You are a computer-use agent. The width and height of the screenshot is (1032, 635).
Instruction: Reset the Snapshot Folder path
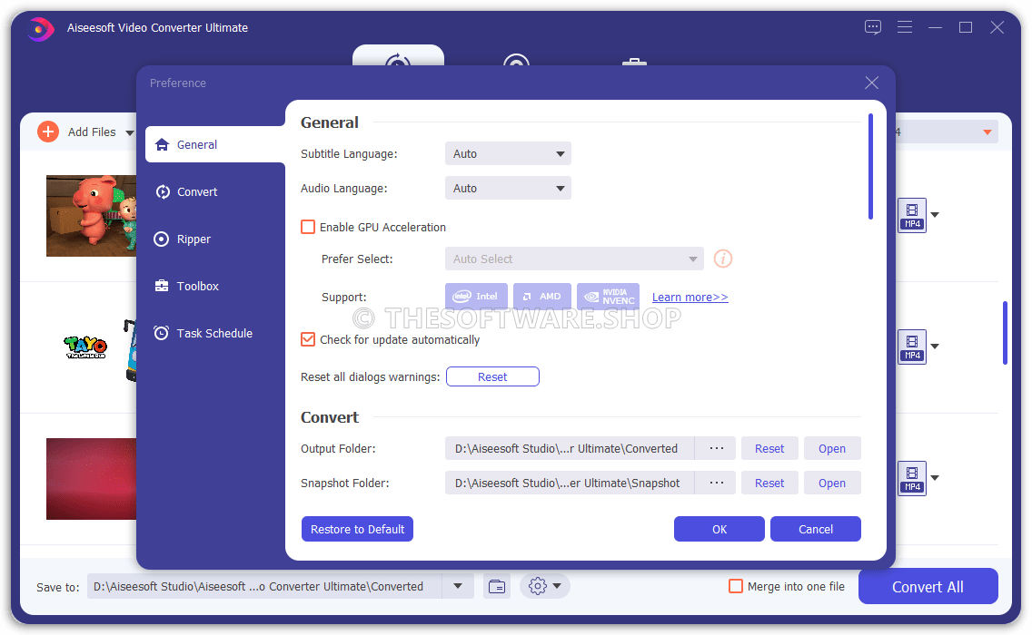click(x=769, y=484)
